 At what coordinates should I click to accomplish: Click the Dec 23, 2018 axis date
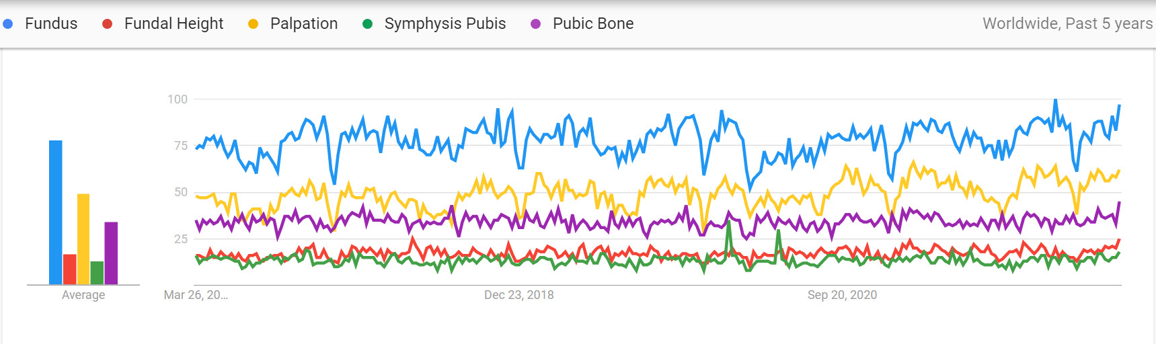pos(519,295)
